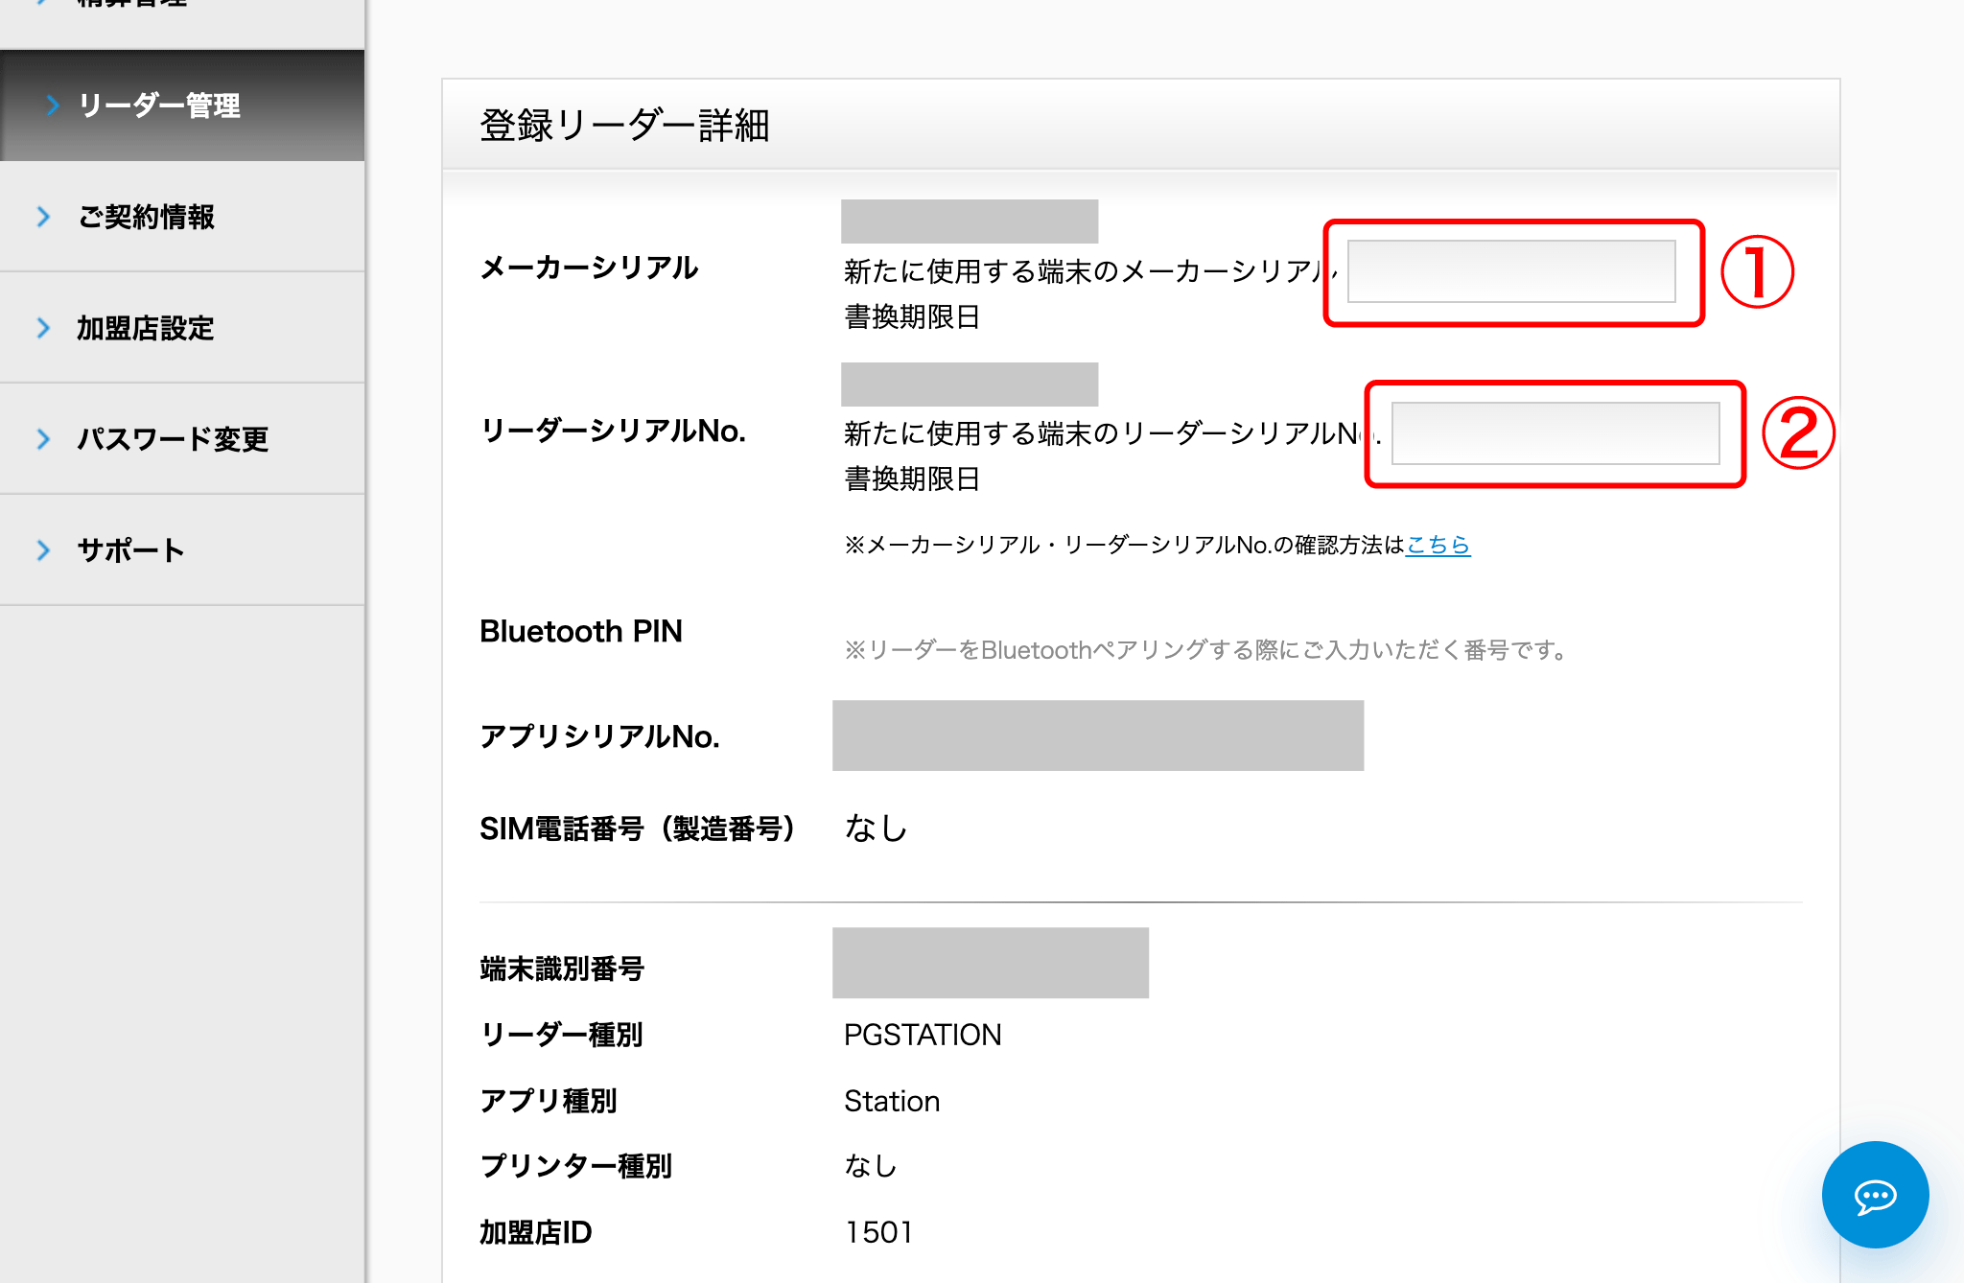This screenshot has height=1283, width=1964.
Task: Open the パスワード変更 sidebar menu
Action: click(x=182, y=439)
